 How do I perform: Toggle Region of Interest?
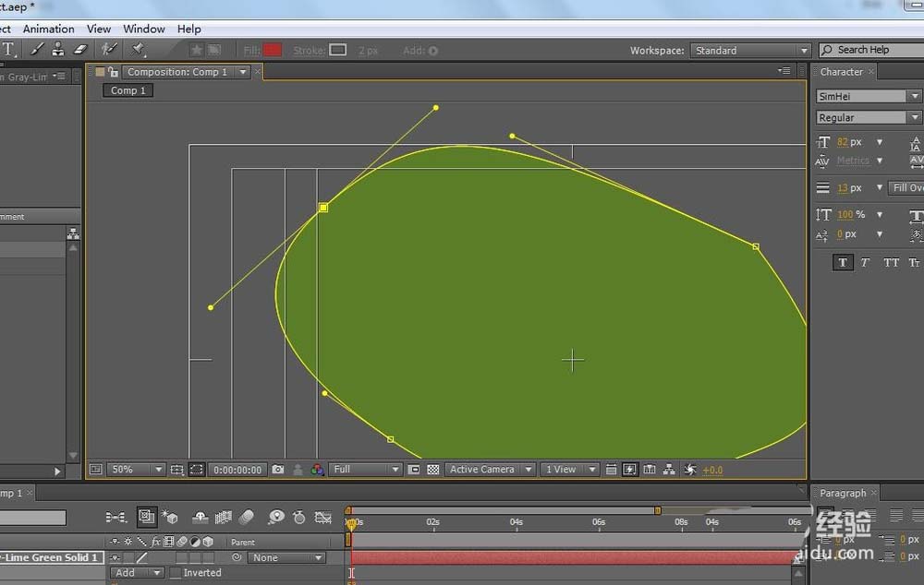click(414, 470)
